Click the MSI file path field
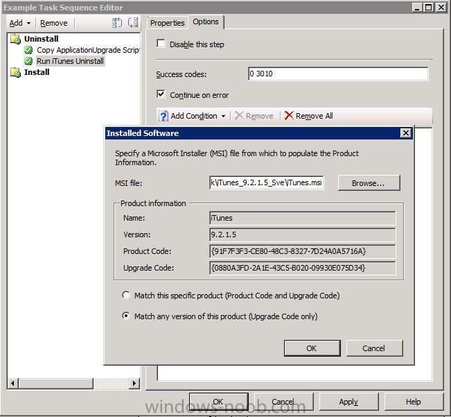The height and width of the screenshot is (417, 451). 266,183
